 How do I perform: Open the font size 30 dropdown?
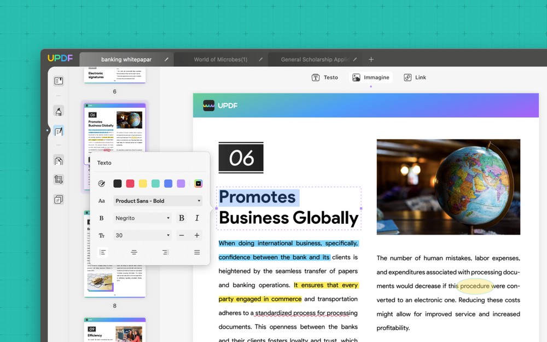click(x=142, y=235)
